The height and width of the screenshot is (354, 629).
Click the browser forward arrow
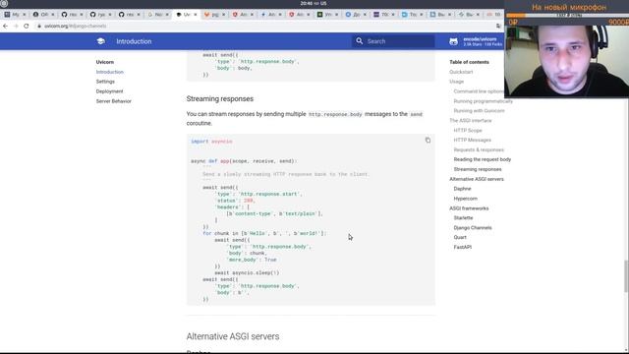pyautogui.click(x=16, y=26)
